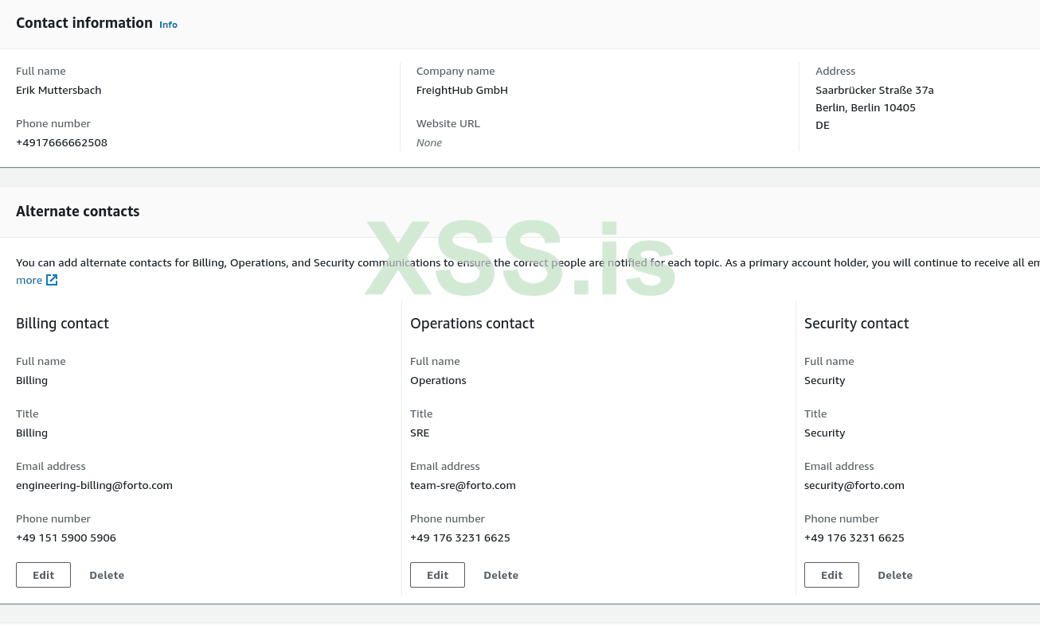This screenshot has height=625, width=1040.
Task: Open the Info link next to Contact information
Action: [x=168, y=25]
